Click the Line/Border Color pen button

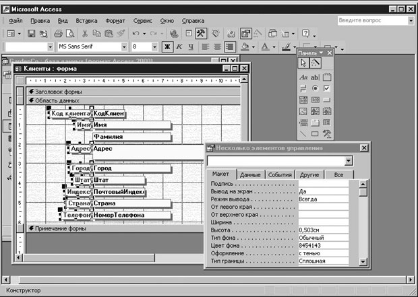tap(287, 47)
